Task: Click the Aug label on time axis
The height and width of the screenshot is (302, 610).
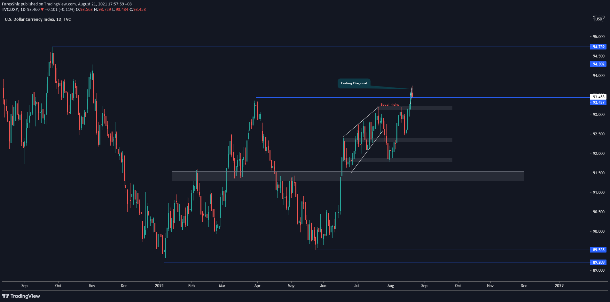Action: pos(391,286)
